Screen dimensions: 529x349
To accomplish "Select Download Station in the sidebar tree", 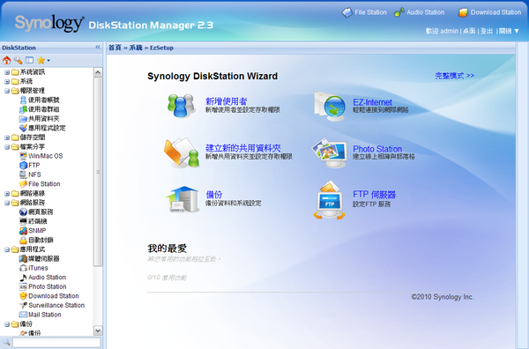I will [x=49, y=296].
